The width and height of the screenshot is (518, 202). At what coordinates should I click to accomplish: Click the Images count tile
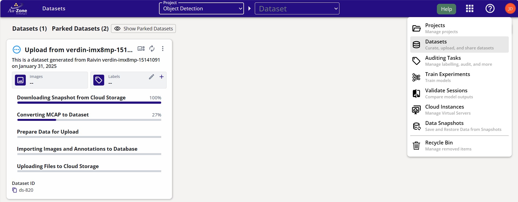coord(50,80)
